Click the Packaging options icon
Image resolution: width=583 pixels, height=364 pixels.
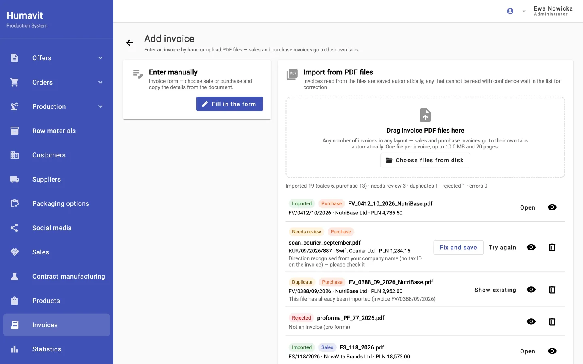click(x=15, y=203)
